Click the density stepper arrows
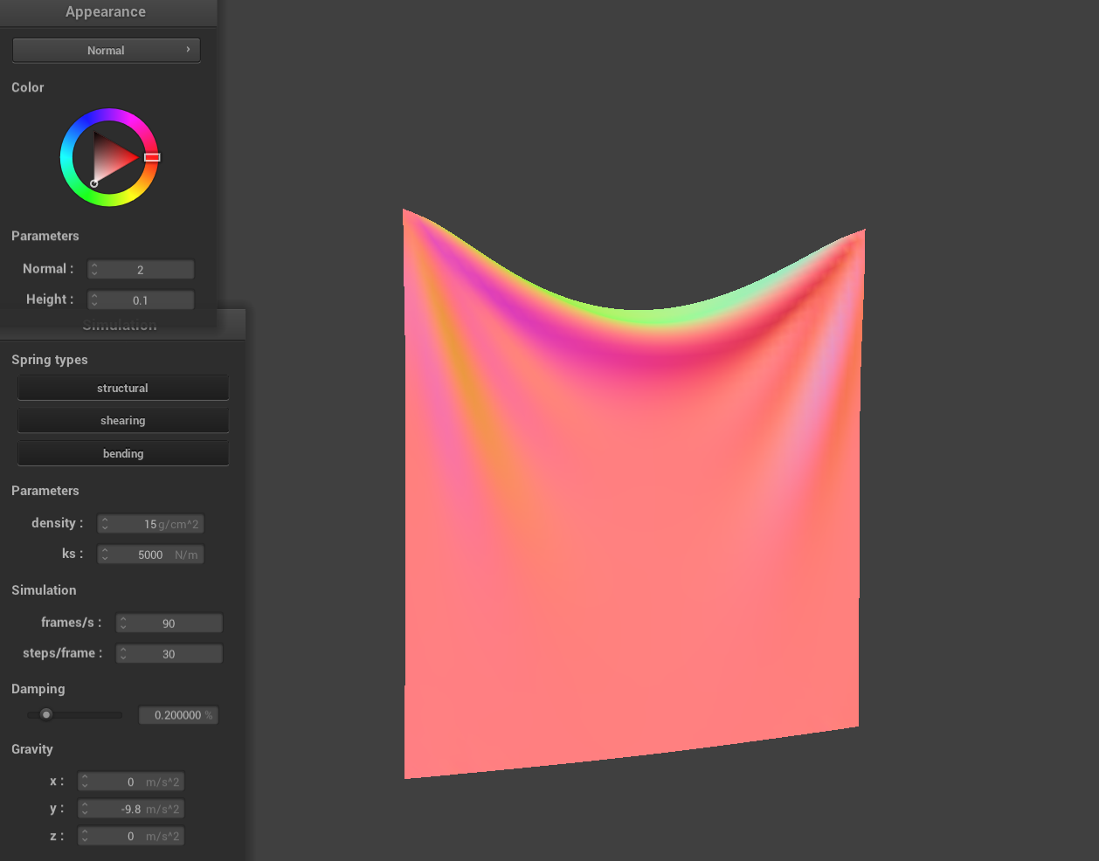1099x861 pixels. coord(105,524)
